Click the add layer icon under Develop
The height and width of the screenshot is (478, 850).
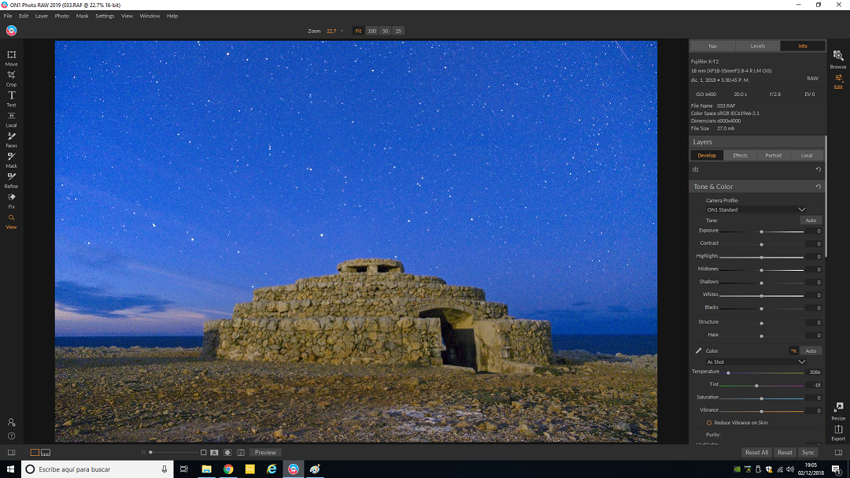point(696,169)
